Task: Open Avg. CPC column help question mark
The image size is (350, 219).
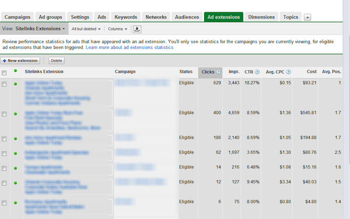Action: (288, 72)
